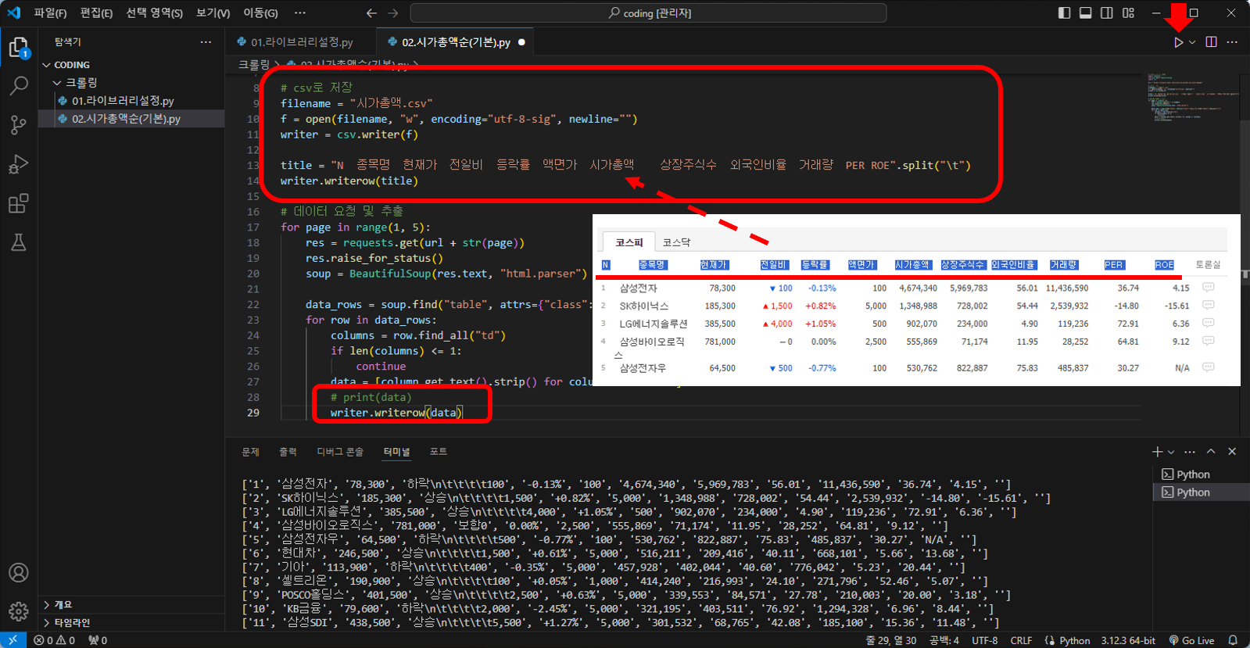
Task: Switch to the 포트 panel tab
Action: click(x=438, y=452)
